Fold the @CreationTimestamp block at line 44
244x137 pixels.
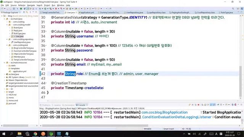[x=46, y=83]
